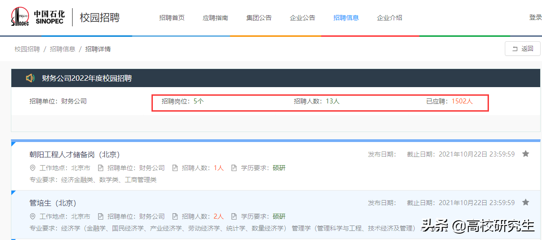The height and width of the screenshot is (240, 542).
Task: Click 招聘单位 document icon in 朝阳工程人才储备岗 row
Action: [101, 168]
